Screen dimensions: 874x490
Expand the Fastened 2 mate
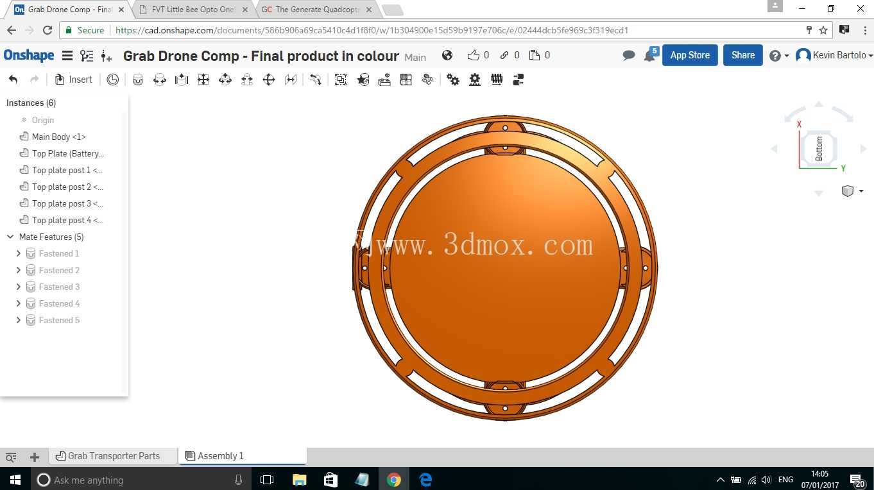[18, 270]
